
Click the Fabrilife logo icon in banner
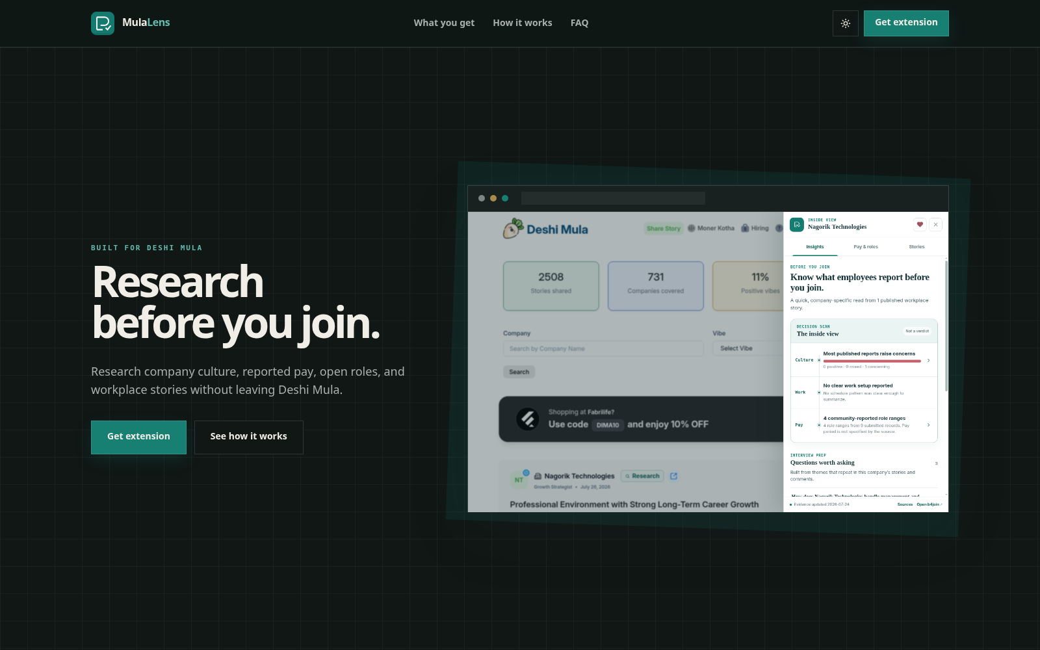point(528,419)
